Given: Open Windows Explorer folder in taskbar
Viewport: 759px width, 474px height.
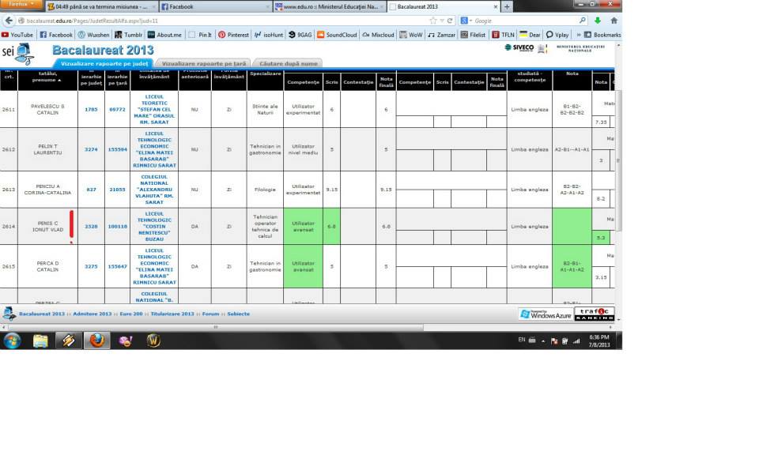Looking at the screenshot, I should 40,340.
